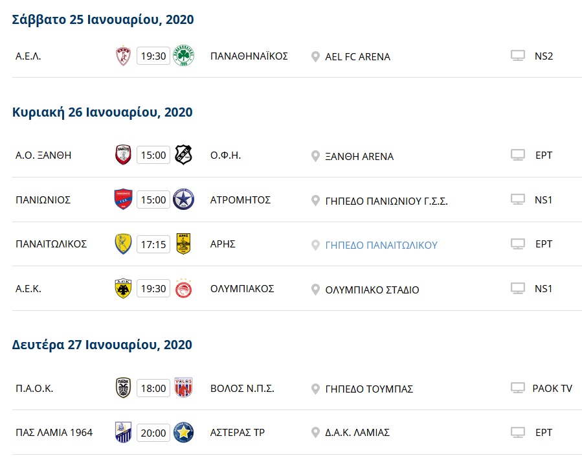Click the Aris yellow crest icon

click(184, 244)
